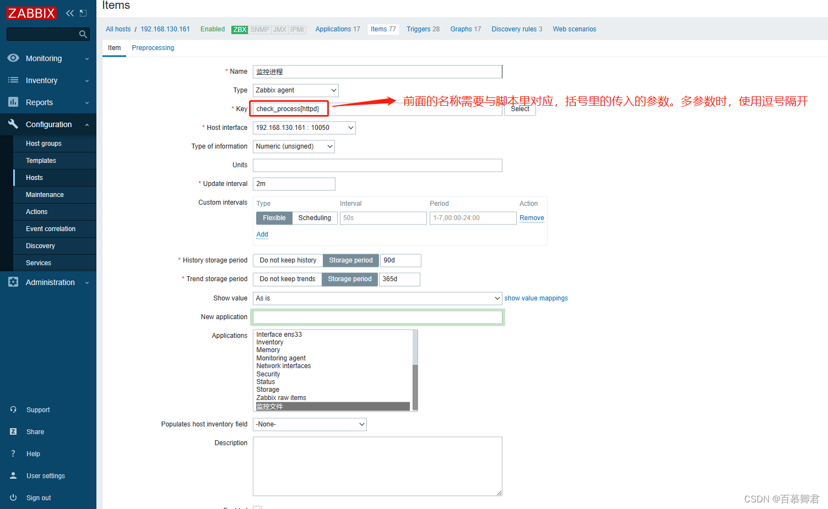Open Type of information dropdown
The height and width of the screenshot is (509, 828).
pyautogui.click(x=294, y=146)
